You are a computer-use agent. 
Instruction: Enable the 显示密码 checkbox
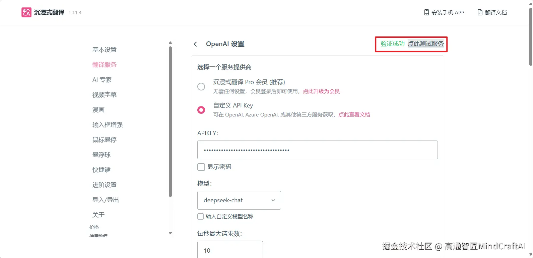pos(201,167)
